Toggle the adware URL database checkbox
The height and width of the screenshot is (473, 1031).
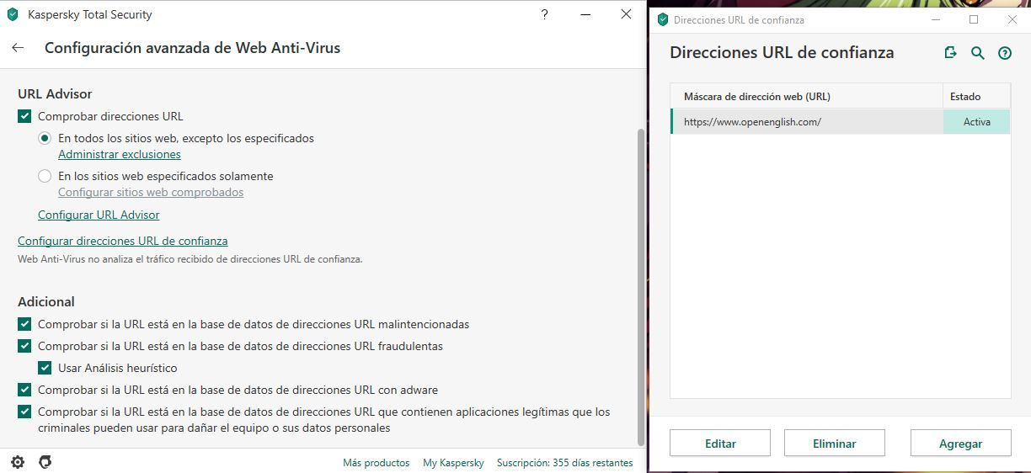pyautogui.click(x=24, y=390)
